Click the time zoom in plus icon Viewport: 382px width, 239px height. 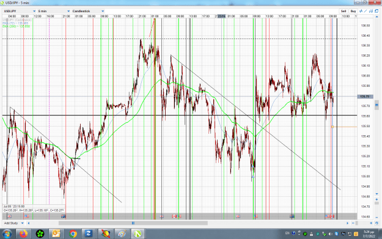(x=371, y=223)
